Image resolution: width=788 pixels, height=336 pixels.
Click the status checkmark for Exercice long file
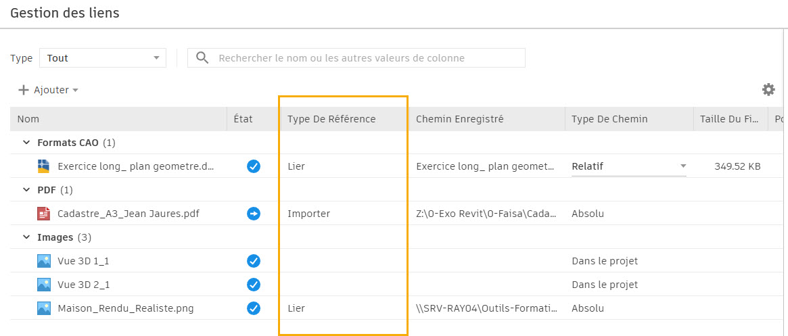click(x=254, y=166)
